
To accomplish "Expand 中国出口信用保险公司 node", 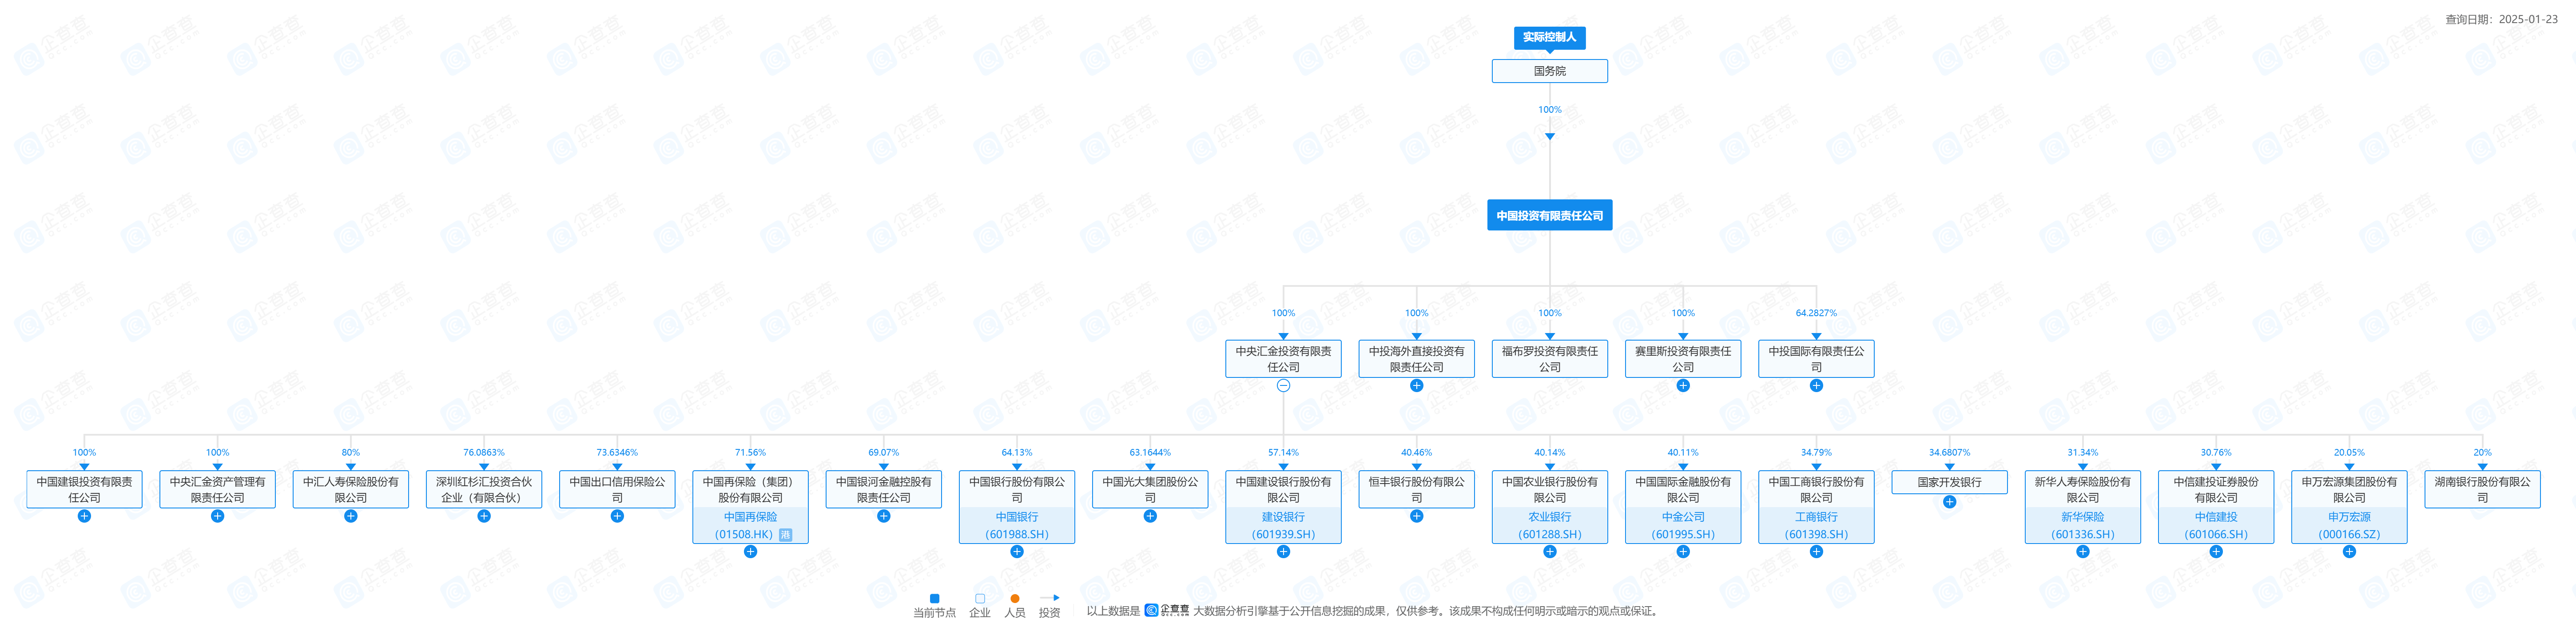I will tap(617, 516).
